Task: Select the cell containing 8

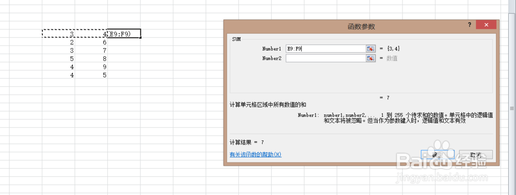Action: 91,58
